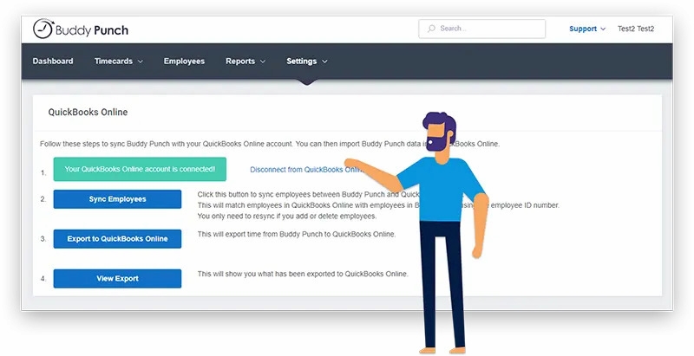694x356 pixels.
Task: Click the Test2 Test2 account name
Action: point(636,29)
